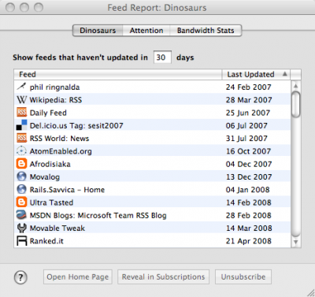Viewport: 315px width, 297px height.
Task: Open the Bandwidth Stats tab
Action: point(206,31)
